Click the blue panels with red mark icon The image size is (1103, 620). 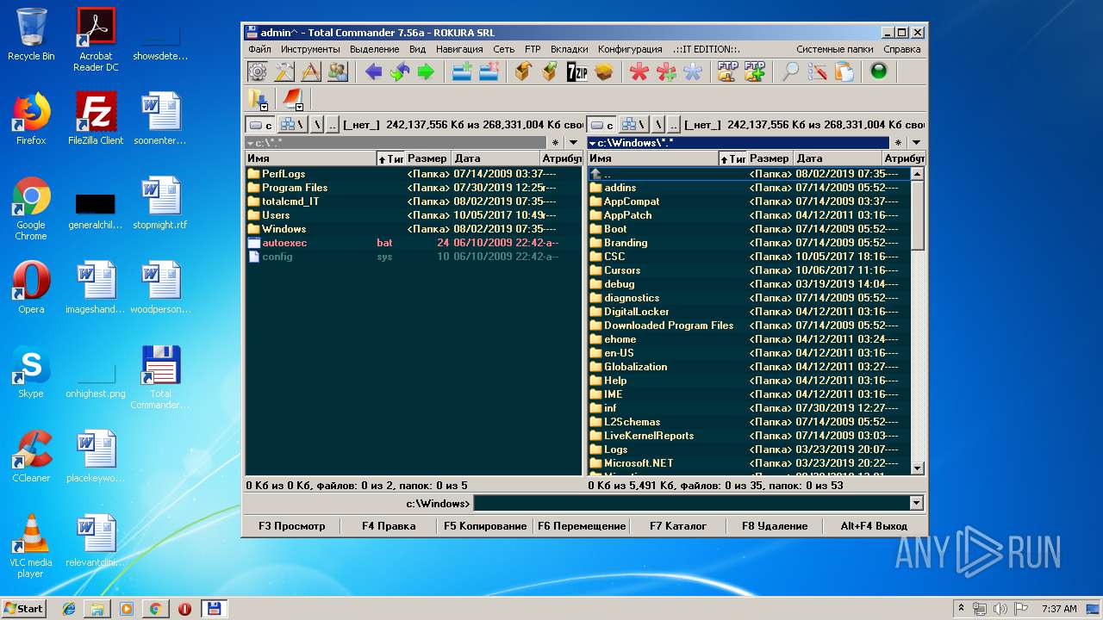click(489, 71)
